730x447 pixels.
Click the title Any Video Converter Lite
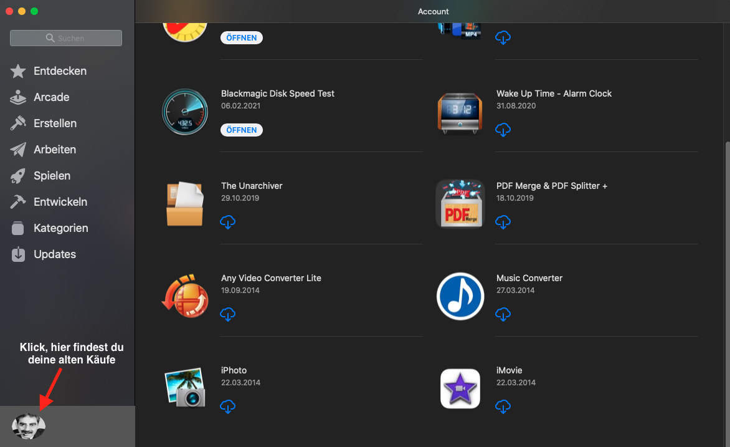tap(271, 278)
